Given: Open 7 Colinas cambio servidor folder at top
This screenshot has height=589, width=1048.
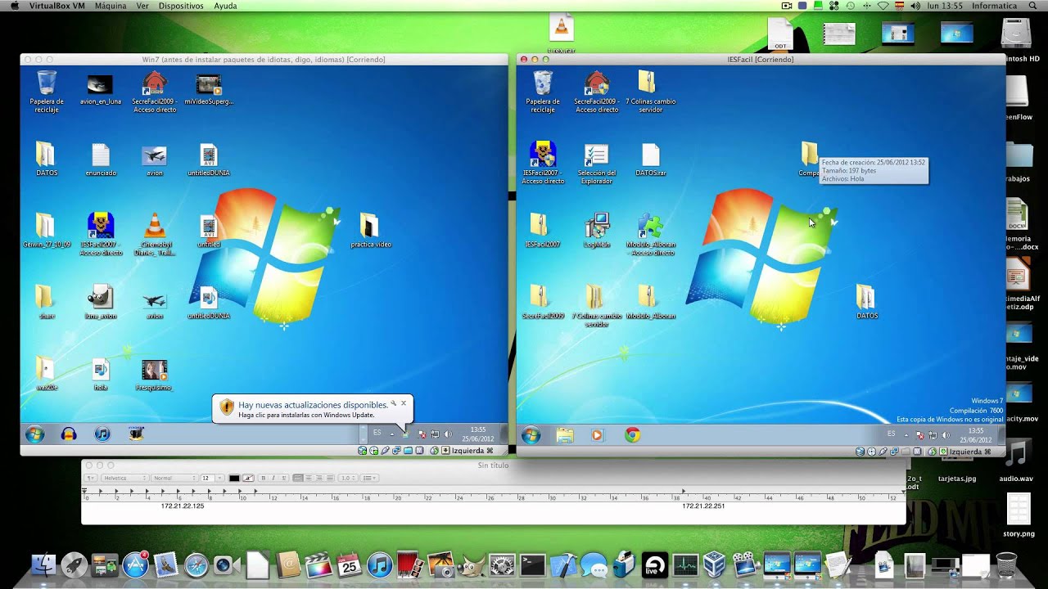Looking at the screenshot, I should click(x=650, y=91).
